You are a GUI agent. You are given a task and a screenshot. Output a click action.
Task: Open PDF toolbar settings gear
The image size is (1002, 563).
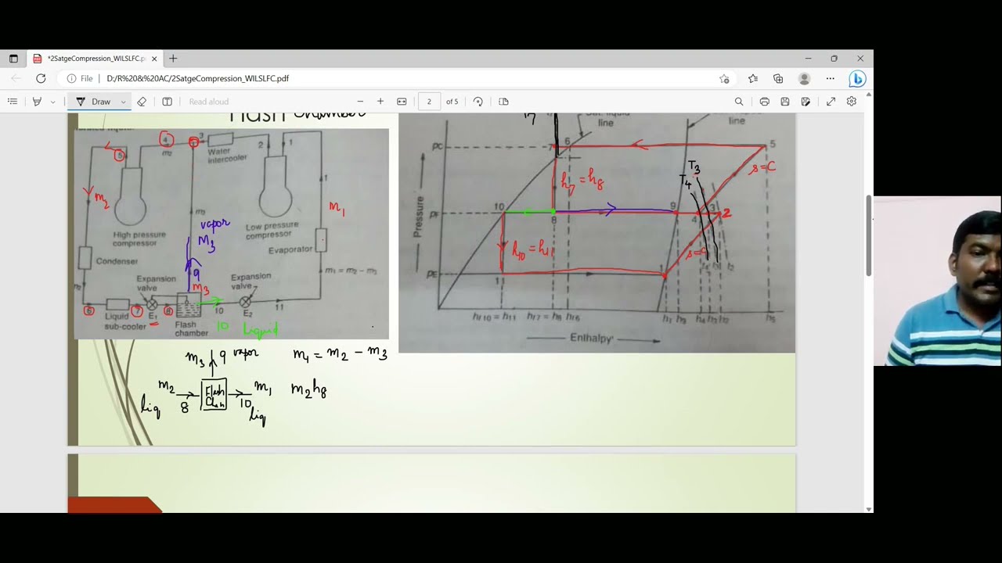click(x=852, y=102)
